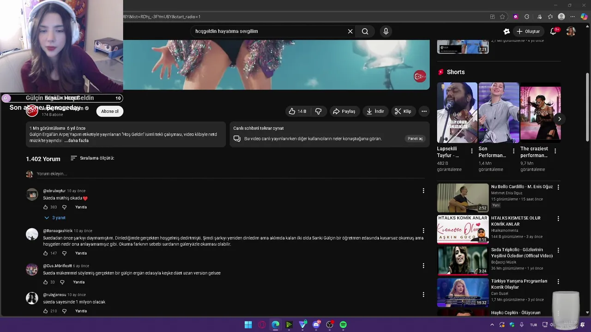Open Türkiye Yarışma Programları video title

[x=519, y=284]
